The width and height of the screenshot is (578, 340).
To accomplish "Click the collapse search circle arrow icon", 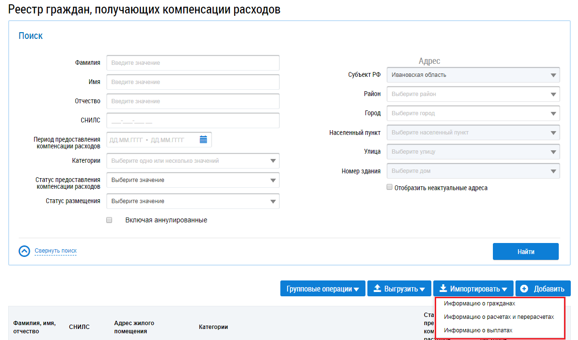I will pyautogui.click(x=25, y=251).
